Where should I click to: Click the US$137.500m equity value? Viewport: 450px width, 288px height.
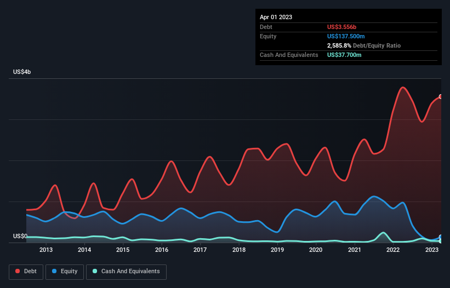(346, 36)
